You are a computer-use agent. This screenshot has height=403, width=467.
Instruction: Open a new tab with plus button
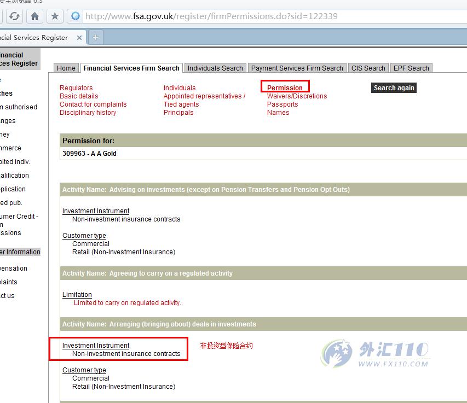pyautogui.click(x=96, y=38)
